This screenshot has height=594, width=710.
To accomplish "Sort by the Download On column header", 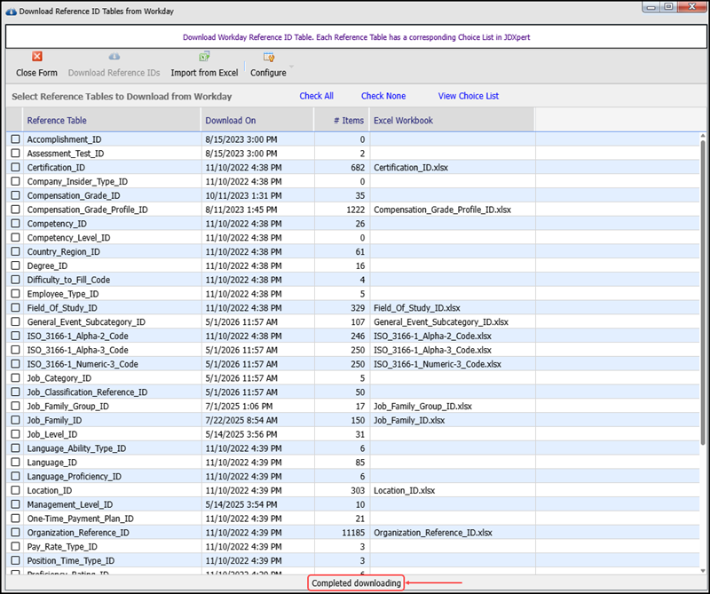I will [257, 121].
